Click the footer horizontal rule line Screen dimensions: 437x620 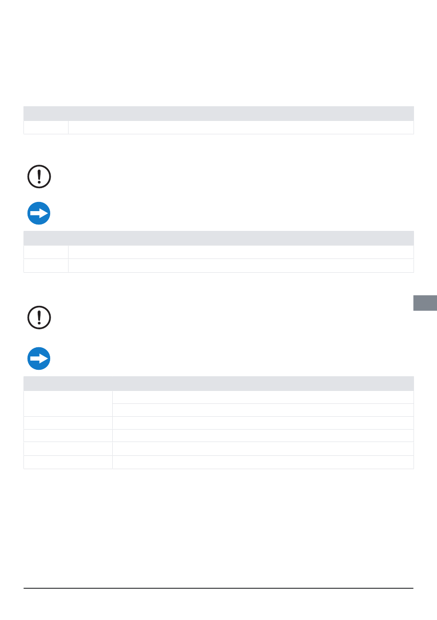click(x=218, y=588)
